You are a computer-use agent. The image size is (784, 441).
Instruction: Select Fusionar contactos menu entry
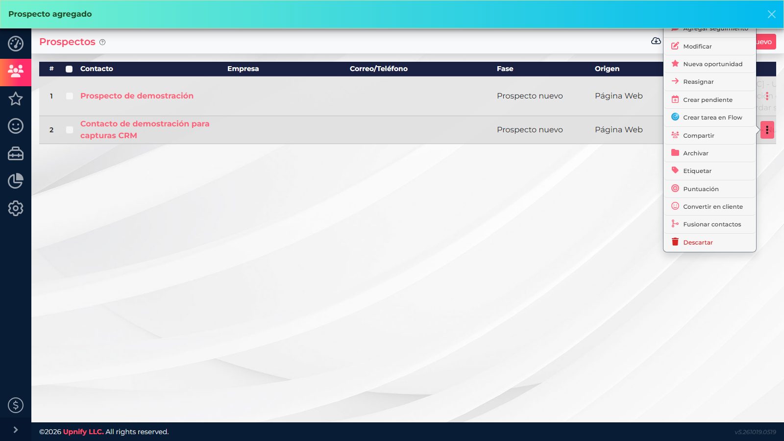pyautogui.click(x=710, y=224)
